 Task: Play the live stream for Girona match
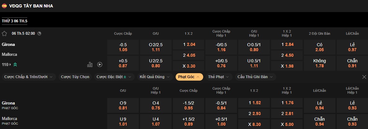100,64
